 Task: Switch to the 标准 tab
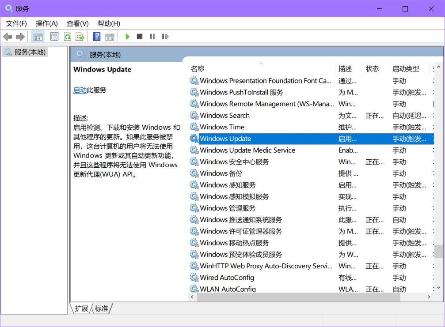(102, 308)
